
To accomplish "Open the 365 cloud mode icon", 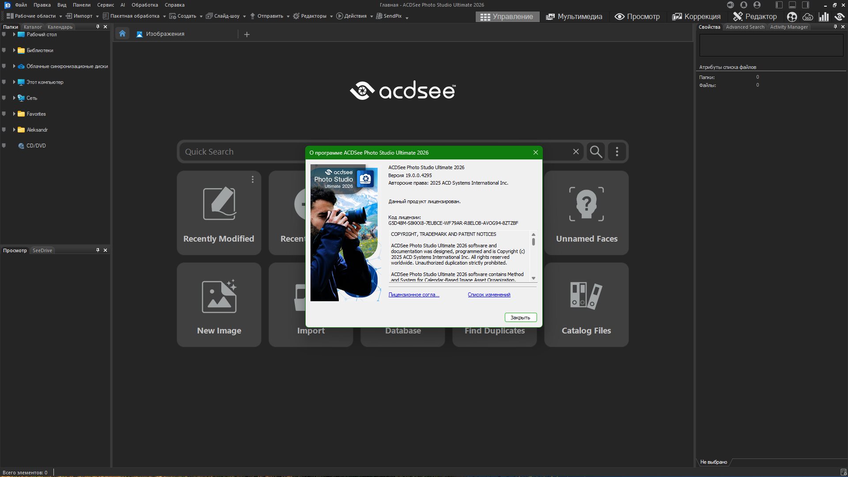I will 808,17.
